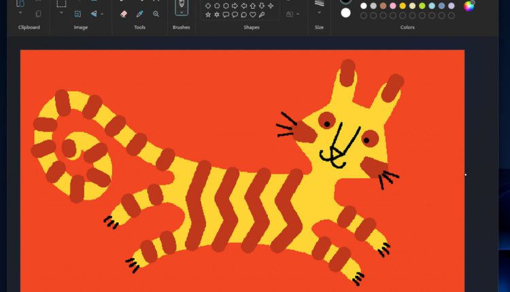Pick the Down arrow shape
Viewport: 510px width, 292px height.
[x=262, y=5]
